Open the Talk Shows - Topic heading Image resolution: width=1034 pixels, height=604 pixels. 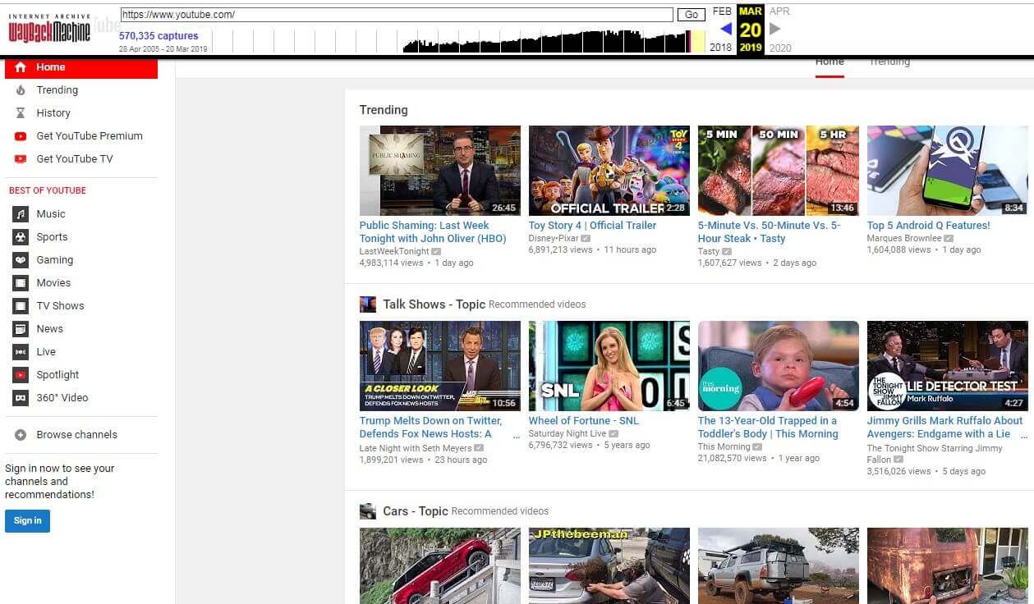point(434,304)
